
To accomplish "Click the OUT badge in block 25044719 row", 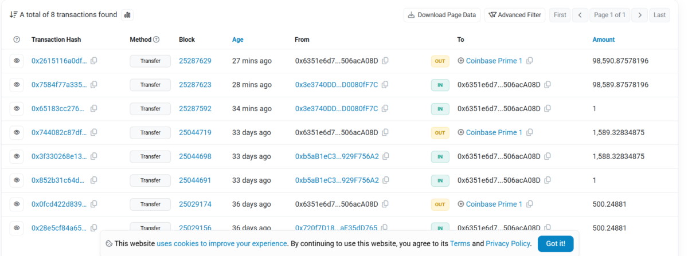I will tap(440, 132).
